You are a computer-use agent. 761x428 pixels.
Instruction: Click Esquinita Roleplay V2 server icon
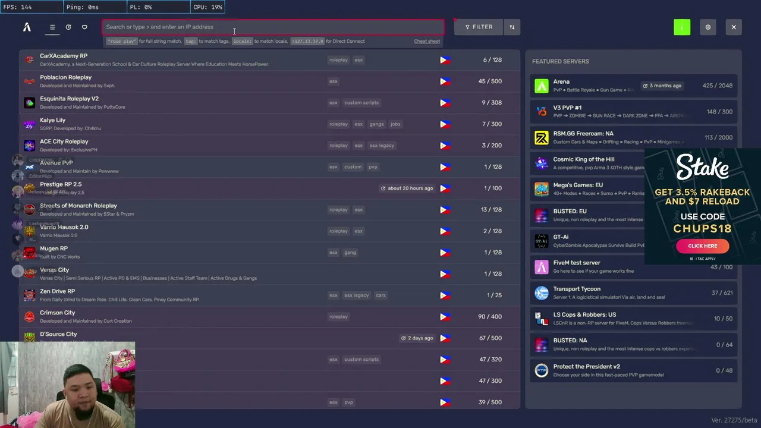pyautogui.click(x=29, y=103)
